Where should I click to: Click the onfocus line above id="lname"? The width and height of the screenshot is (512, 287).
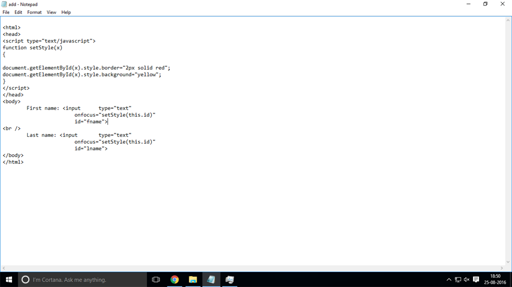tap(115, 142)
